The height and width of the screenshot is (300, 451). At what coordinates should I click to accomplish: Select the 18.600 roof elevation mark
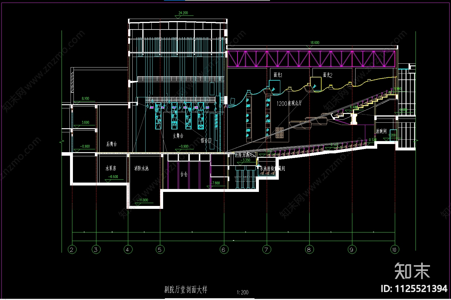pos(315,43)
